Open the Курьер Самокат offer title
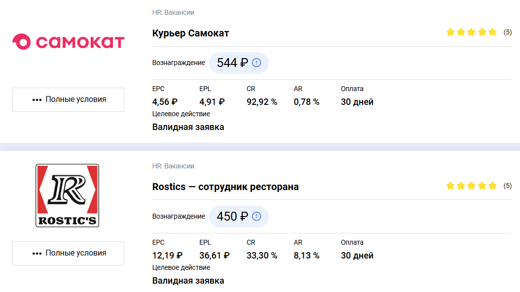The image size is (520, 292). click(x=190, y=33)
